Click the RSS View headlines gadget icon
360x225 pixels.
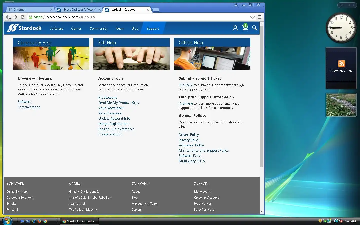[341, 64]
